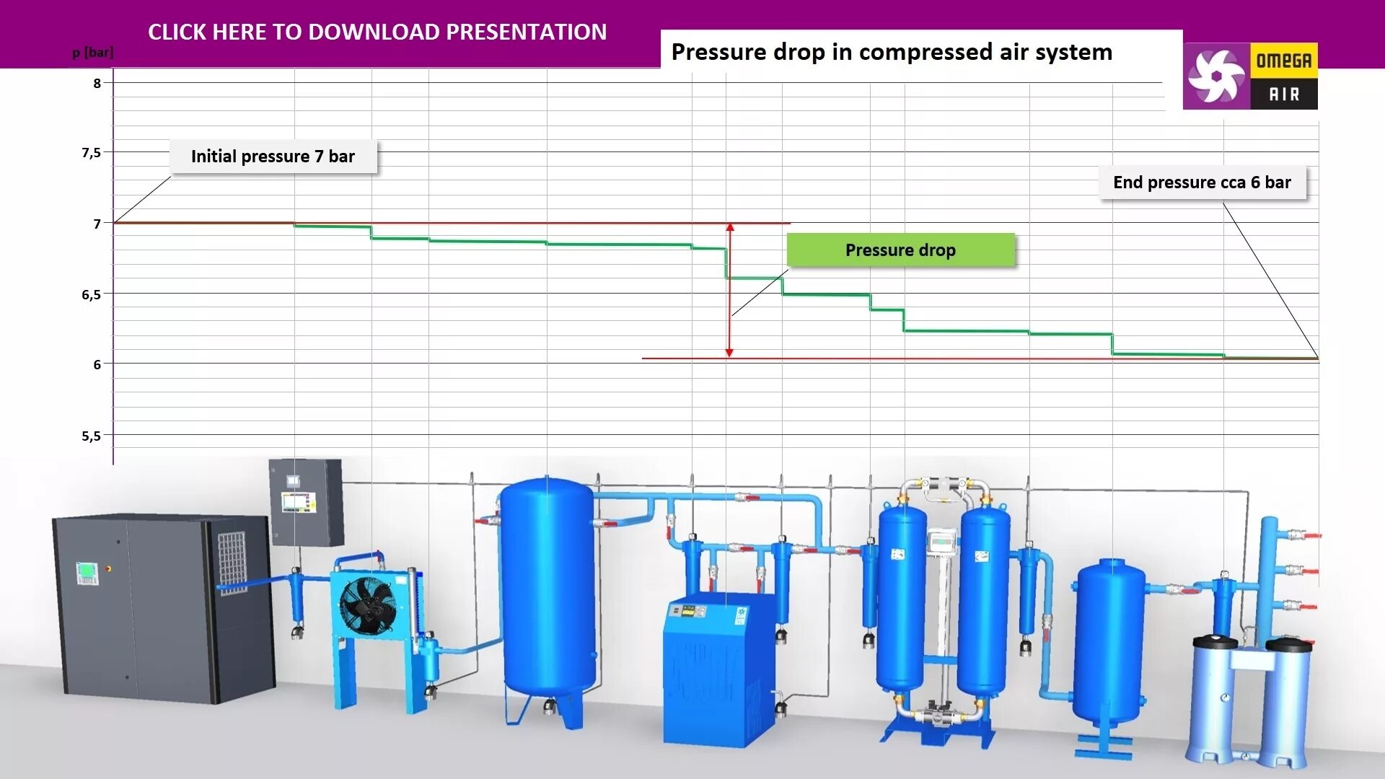
Task: Click the y-axis value 8
Action: click(x=97, y=83)
